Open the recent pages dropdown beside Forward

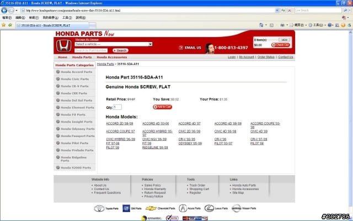pyautogui.click(x=17, y=10)
